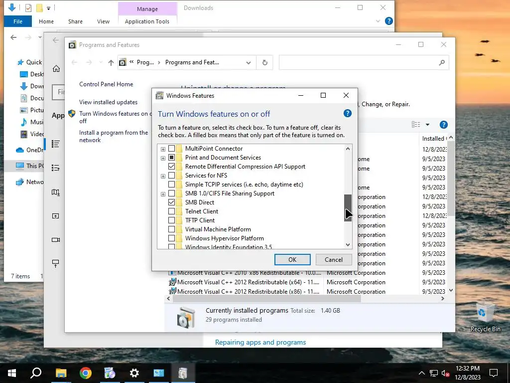Open the notification center icon
This screenshot has height=383, width=510.
tap(494, 373)
